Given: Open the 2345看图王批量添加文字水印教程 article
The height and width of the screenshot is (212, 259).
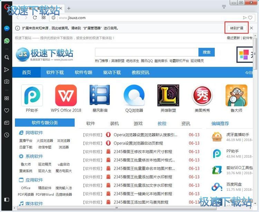Looking at the screenshot, I should 143,185.
